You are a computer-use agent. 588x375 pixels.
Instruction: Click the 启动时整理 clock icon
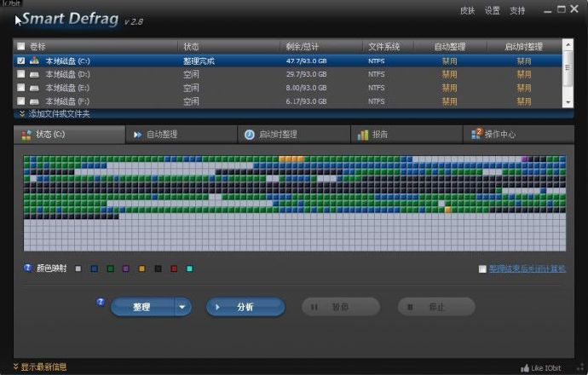250,135
